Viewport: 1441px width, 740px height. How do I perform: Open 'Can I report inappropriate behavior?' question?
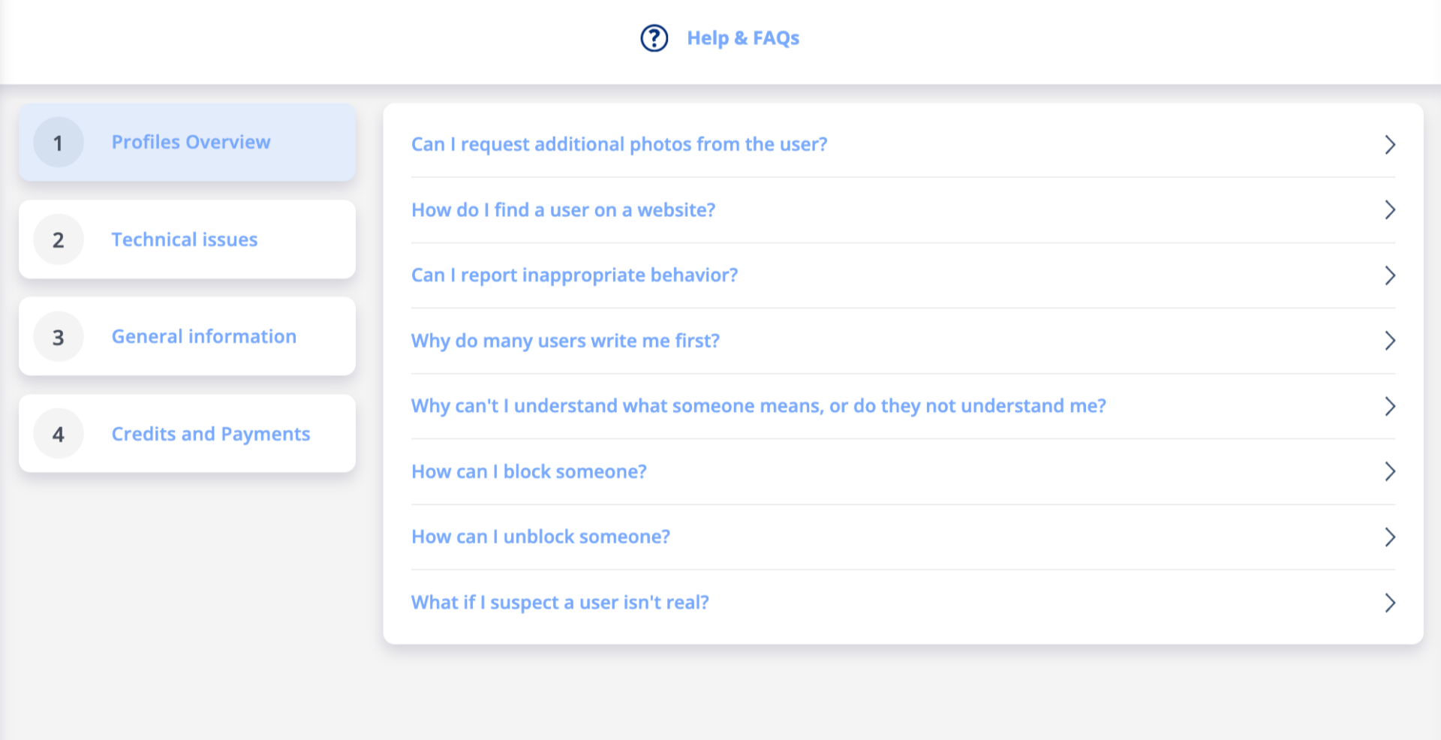coord(574,275)
